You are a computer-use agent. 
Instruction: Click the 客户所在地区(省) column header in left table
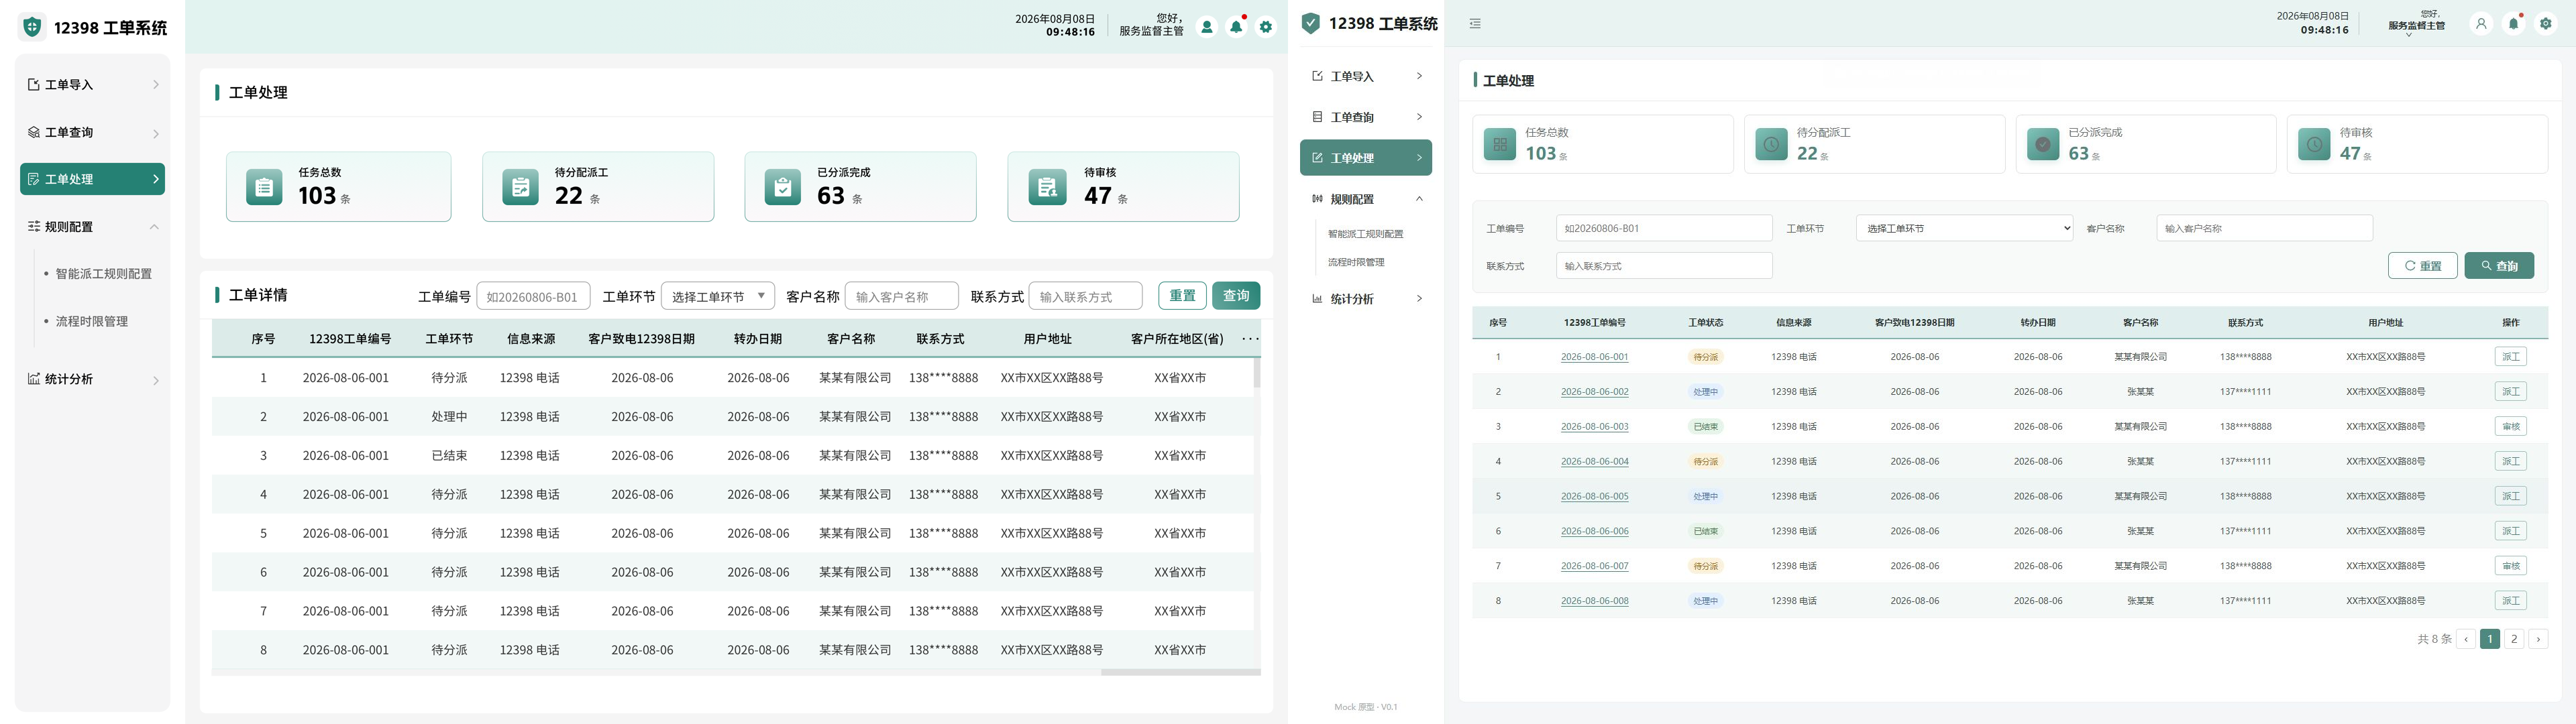pyautogui.click(x=1177, y=339)
